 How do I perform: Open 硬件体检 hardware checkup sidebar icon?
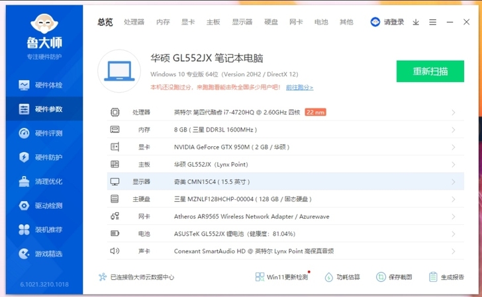[x=24, y=85]
